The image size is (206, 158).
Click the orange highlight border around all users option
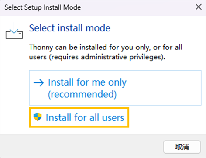tap(79, 108)
